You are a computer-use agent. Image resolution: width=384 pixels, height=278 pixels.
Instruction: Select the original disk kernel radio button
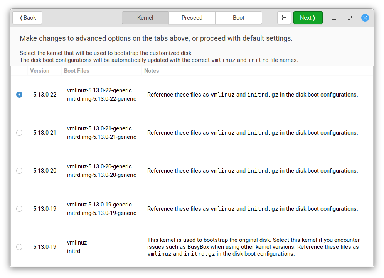(19, 247)
